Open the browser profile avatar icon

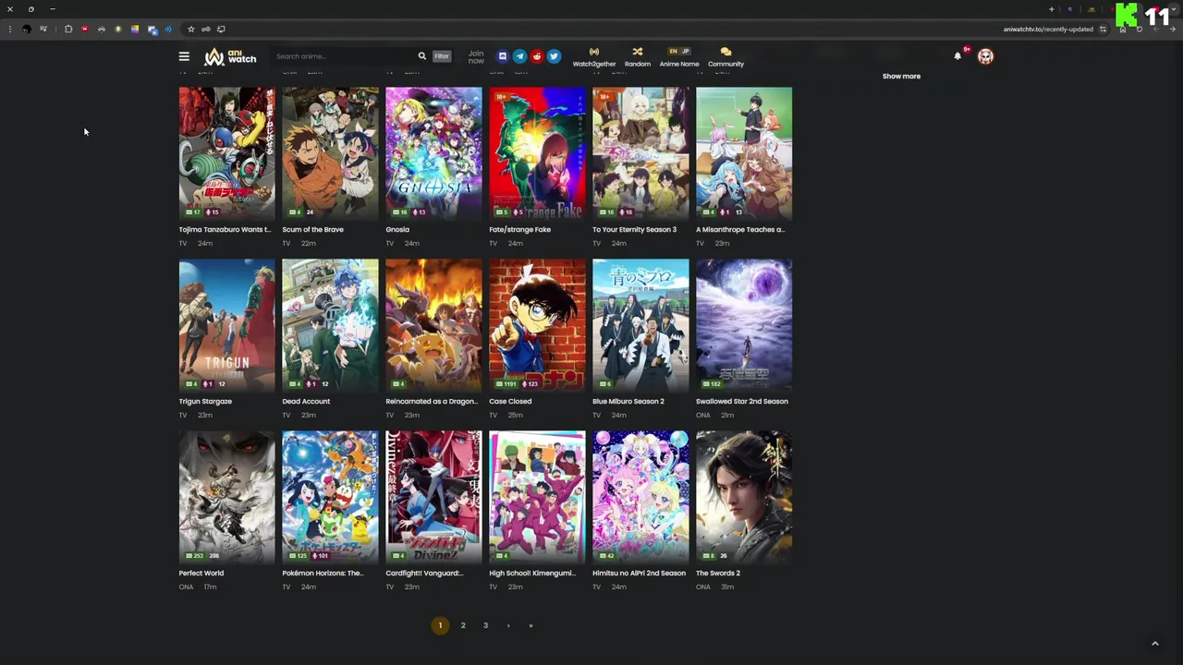coord(26,29)
